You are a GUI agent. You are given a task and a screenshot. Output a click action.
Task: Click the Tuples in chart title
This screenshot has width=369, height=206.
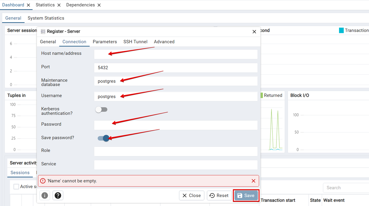tap(16, 95)
